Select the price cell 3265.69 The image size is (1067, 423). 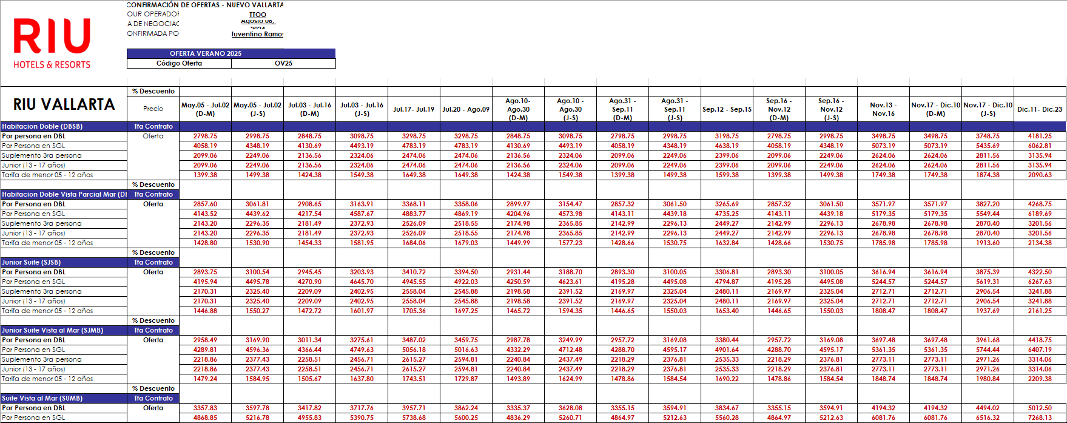[727, 204]
